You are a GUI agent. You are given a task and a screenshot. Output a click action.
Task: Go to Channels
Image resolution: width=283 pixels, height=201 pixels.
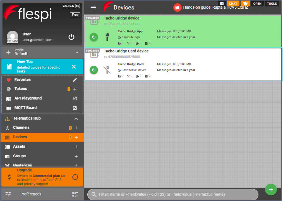pos(21,127)
